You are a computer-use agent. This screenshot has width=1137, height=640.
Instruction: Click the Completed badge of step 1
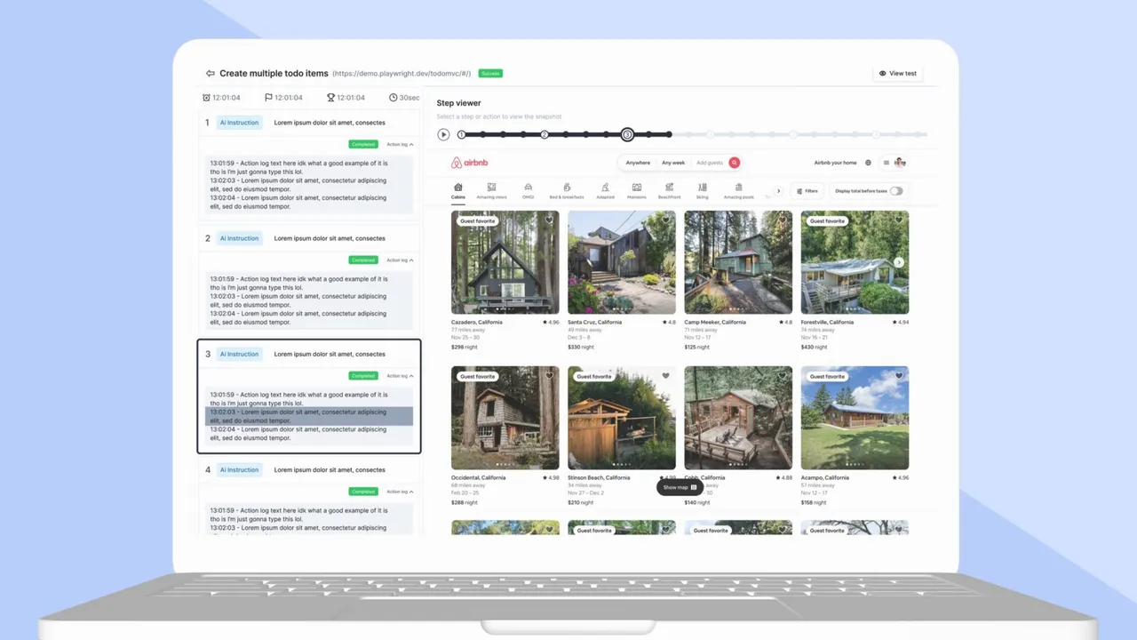pyautogui.click(x=363, y=144)
